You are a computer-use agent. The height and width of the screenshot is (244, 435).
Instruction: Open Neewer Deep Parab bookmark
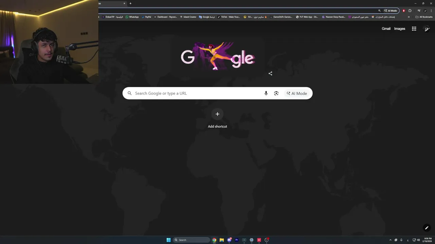click(x=333, y=17)
